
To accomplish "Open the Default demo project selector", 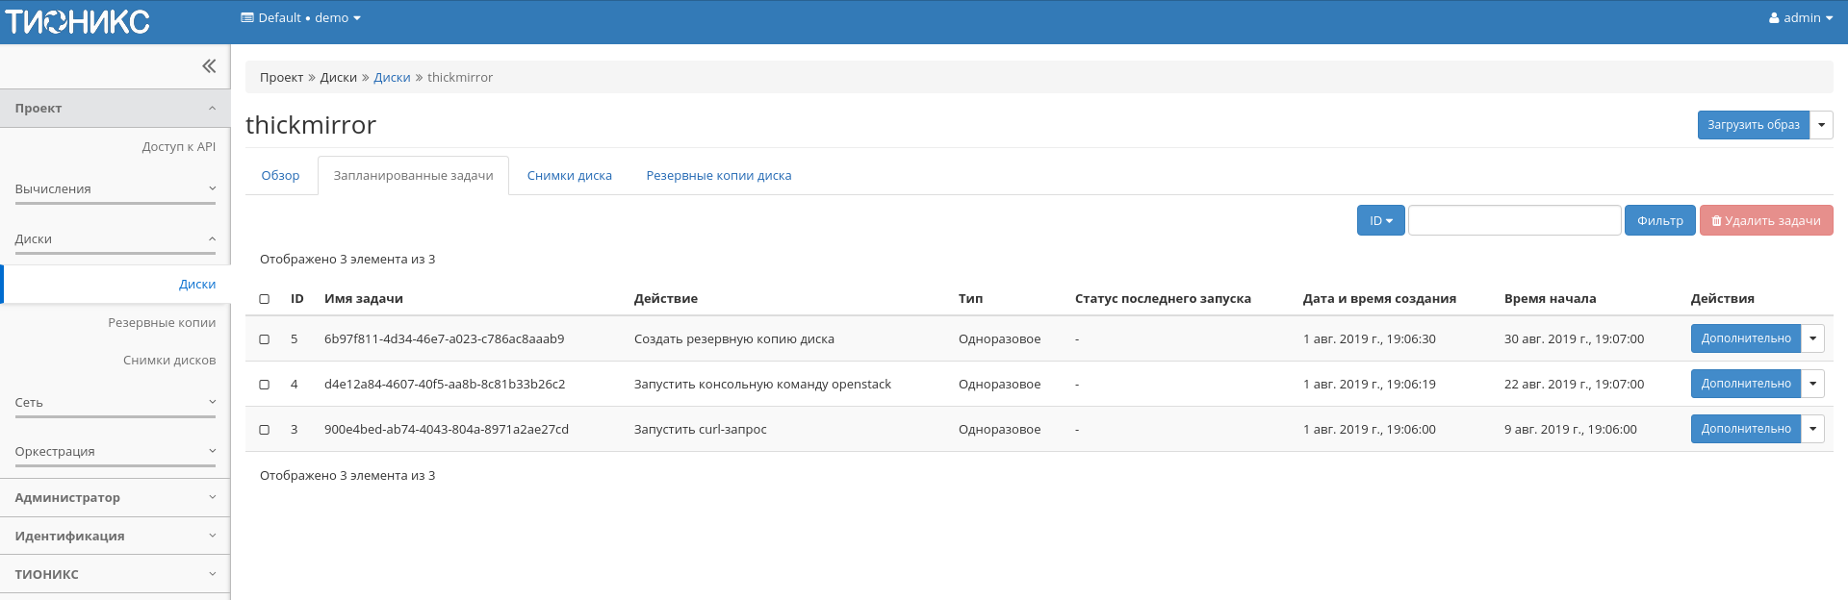I will tap(300, 18).
